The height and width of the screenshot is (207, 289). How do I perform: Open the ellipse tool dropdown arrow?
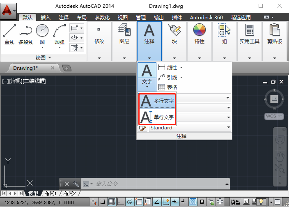click(x=81, y=38)
